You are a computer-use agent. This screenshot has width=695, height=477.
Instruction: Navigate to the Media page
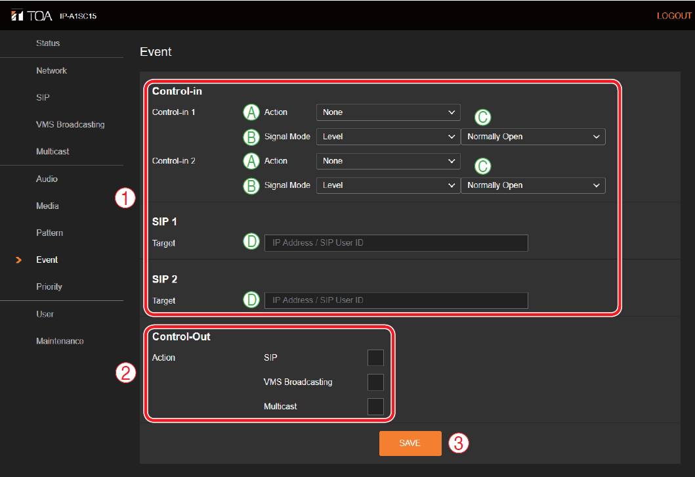point(47,206)
